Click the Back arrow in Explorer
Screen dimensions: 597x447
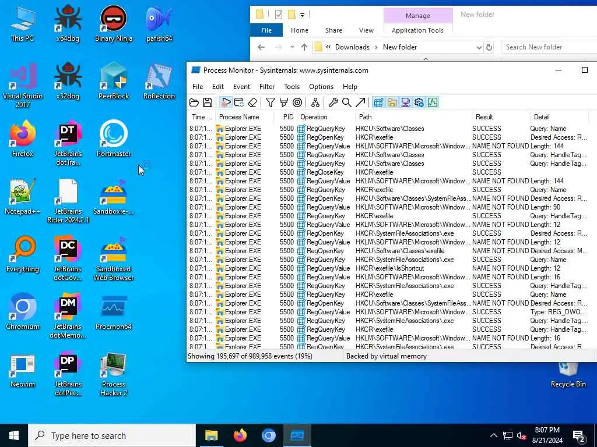261,47
